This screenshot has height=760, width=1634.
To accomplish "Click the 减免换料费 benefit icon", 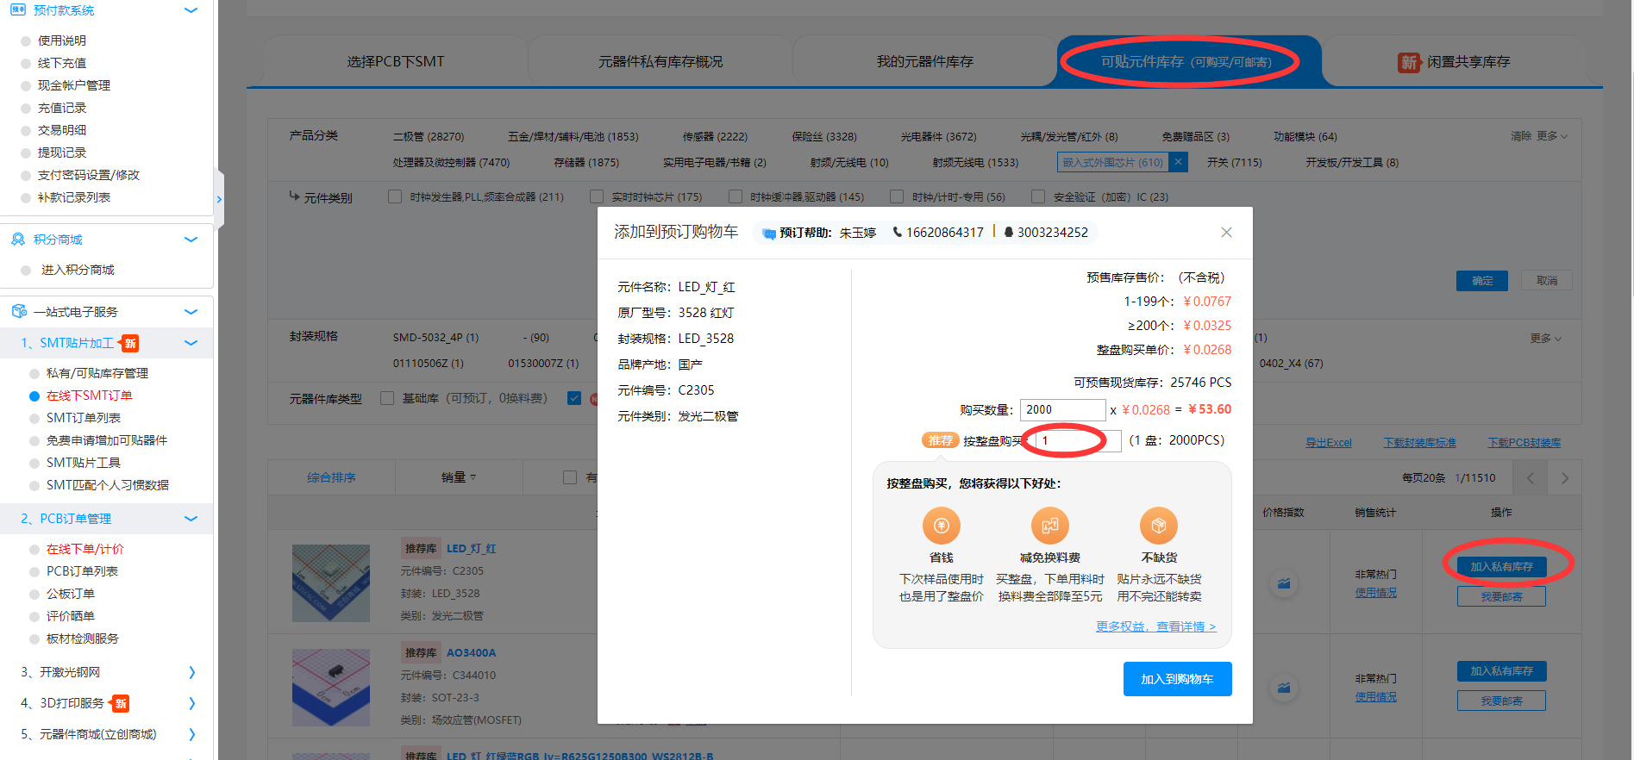I will [1049, 526].
